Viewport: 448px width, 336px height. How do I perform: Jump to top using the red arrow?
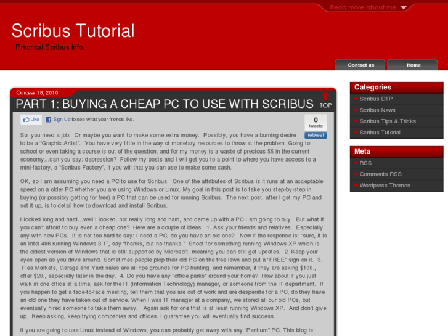(325, 96)
